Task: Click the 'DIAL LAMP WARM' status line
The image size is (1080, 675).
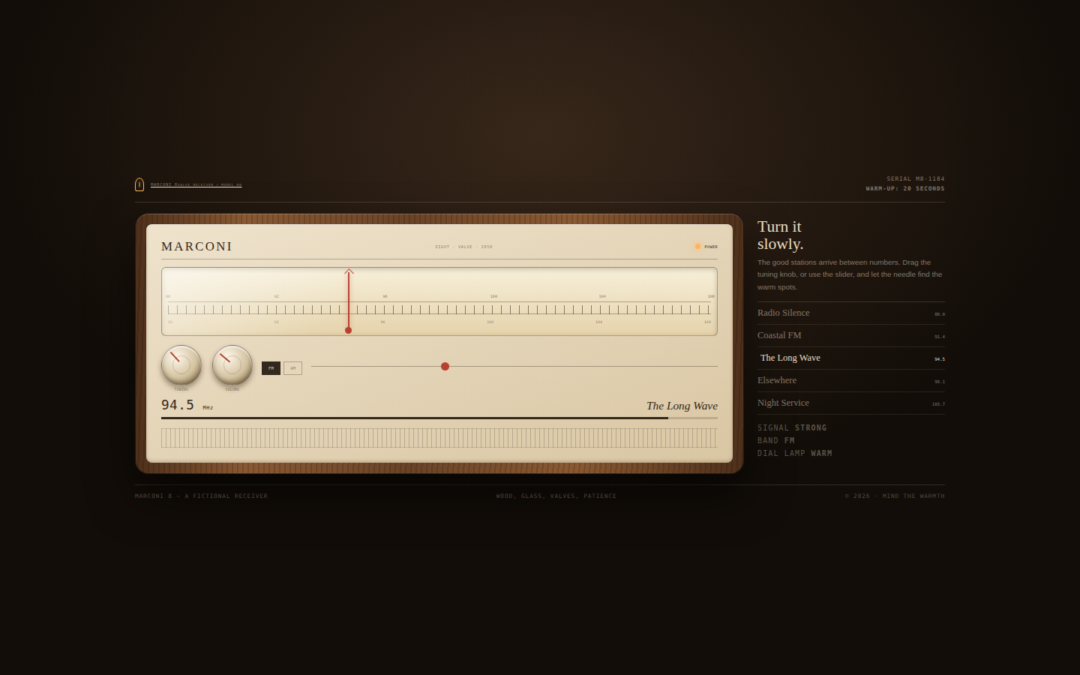Action: pyautogui.click(x=795, y=454)
